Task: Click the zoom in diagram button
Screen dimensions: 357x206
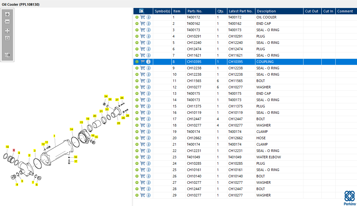Action: click(x=7, y=14)
